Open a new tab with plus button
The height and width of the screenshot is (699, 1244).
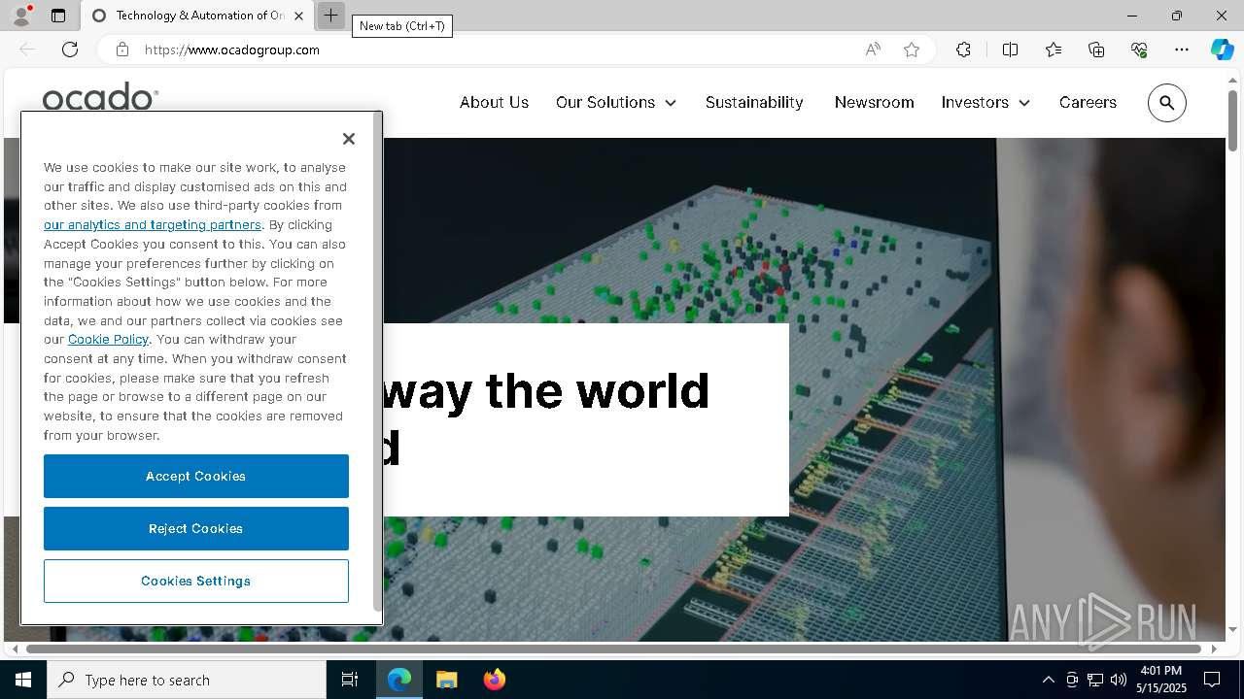[x=330, y=16]
